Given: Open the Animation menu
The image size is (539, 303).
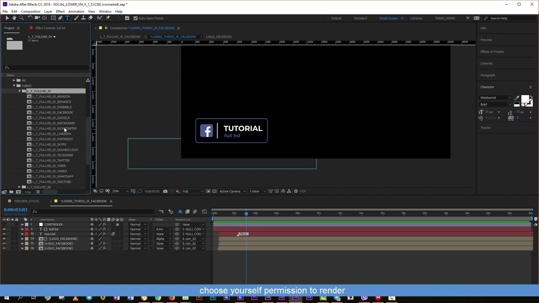Looking at the screenshot, I should tap(76, 11).
